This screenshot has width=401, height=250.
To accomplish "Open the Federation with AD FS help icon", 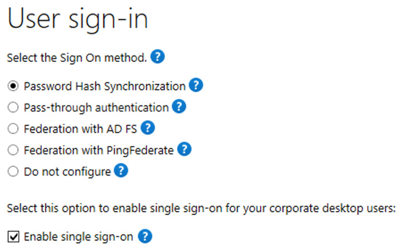I will coord(147,128).
